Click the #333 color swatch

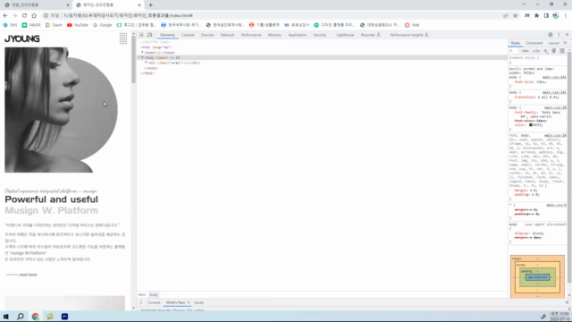(x=531, y=125)
